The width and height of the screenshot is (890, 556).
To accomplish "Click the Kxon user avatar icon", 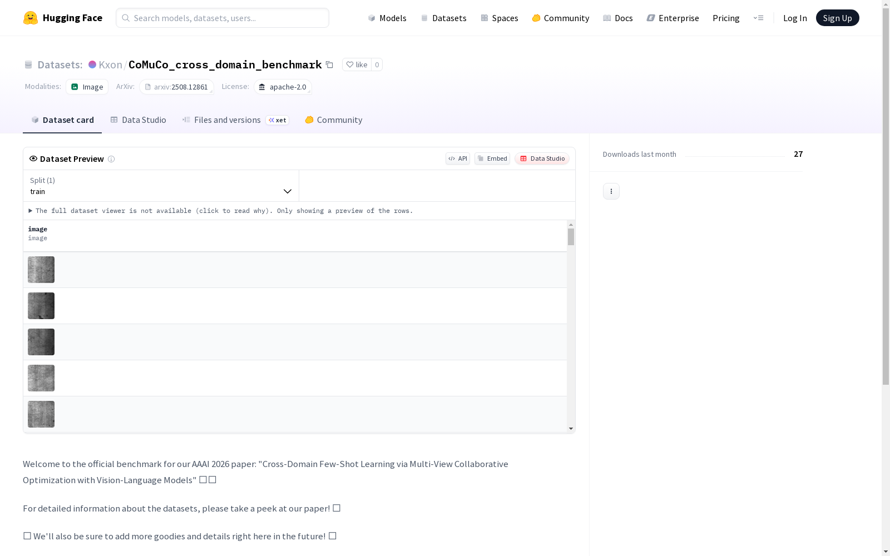I will (x=92, y=64).
